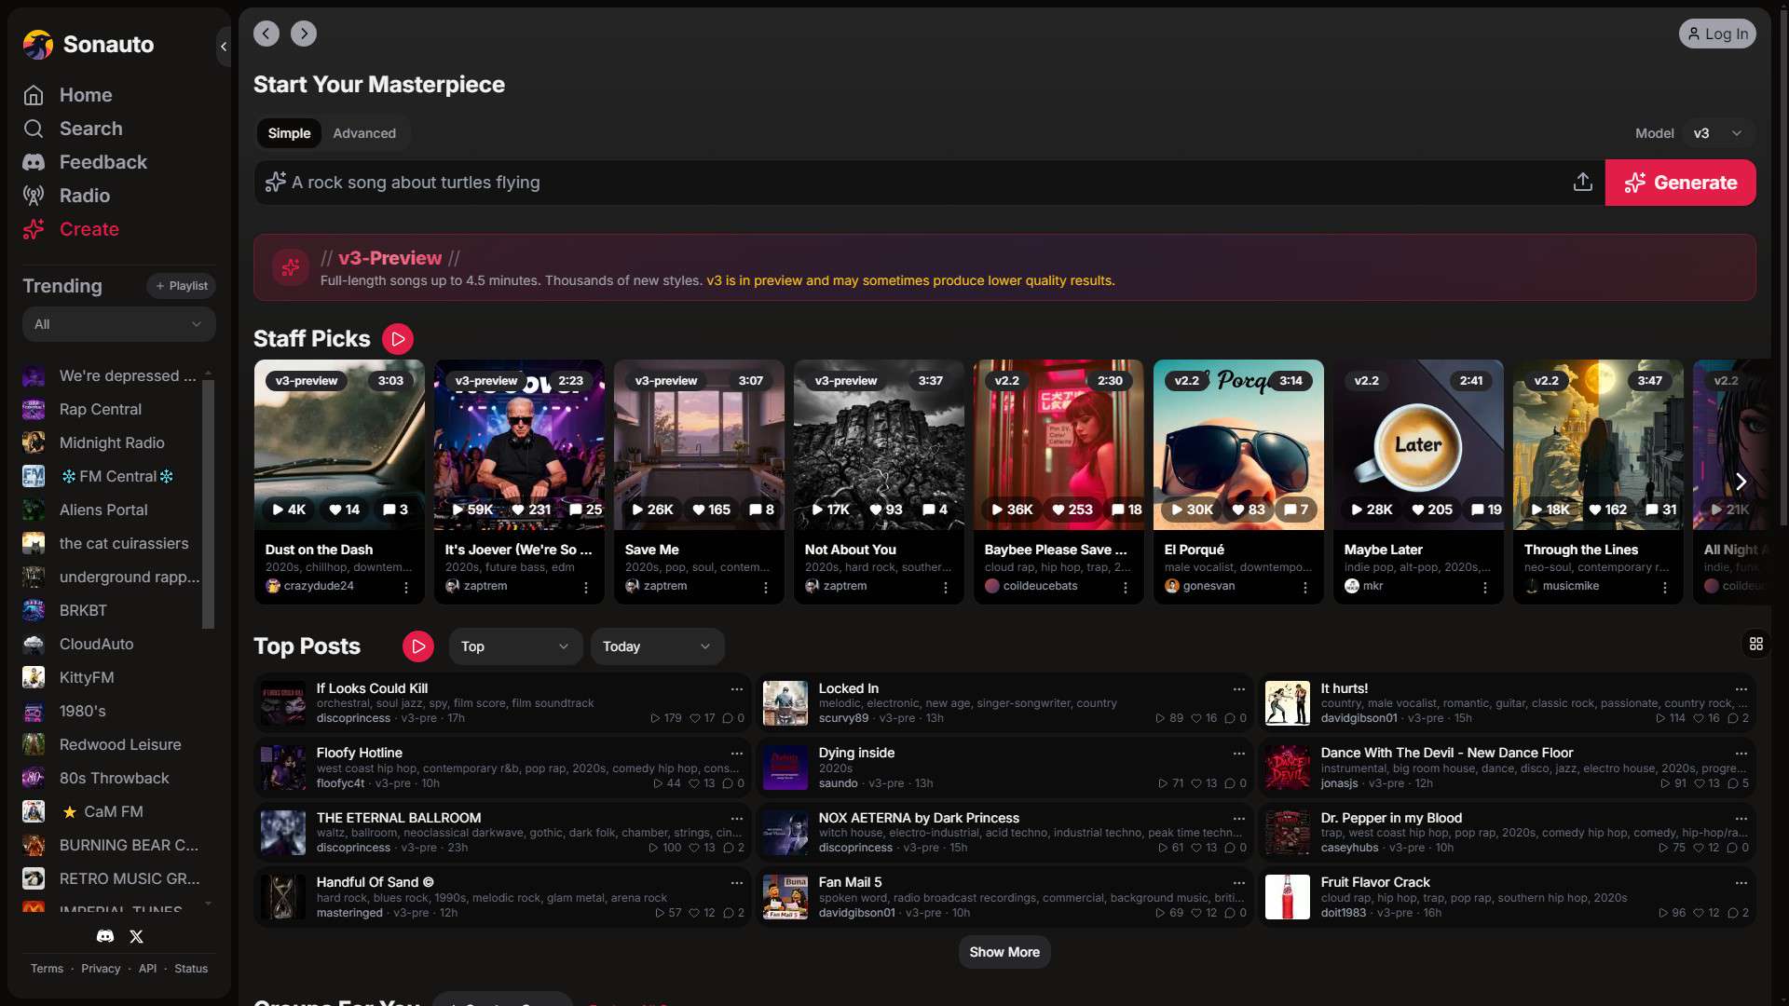
Task: Open options menu for Not About You
Action: [x=946, y=588]
